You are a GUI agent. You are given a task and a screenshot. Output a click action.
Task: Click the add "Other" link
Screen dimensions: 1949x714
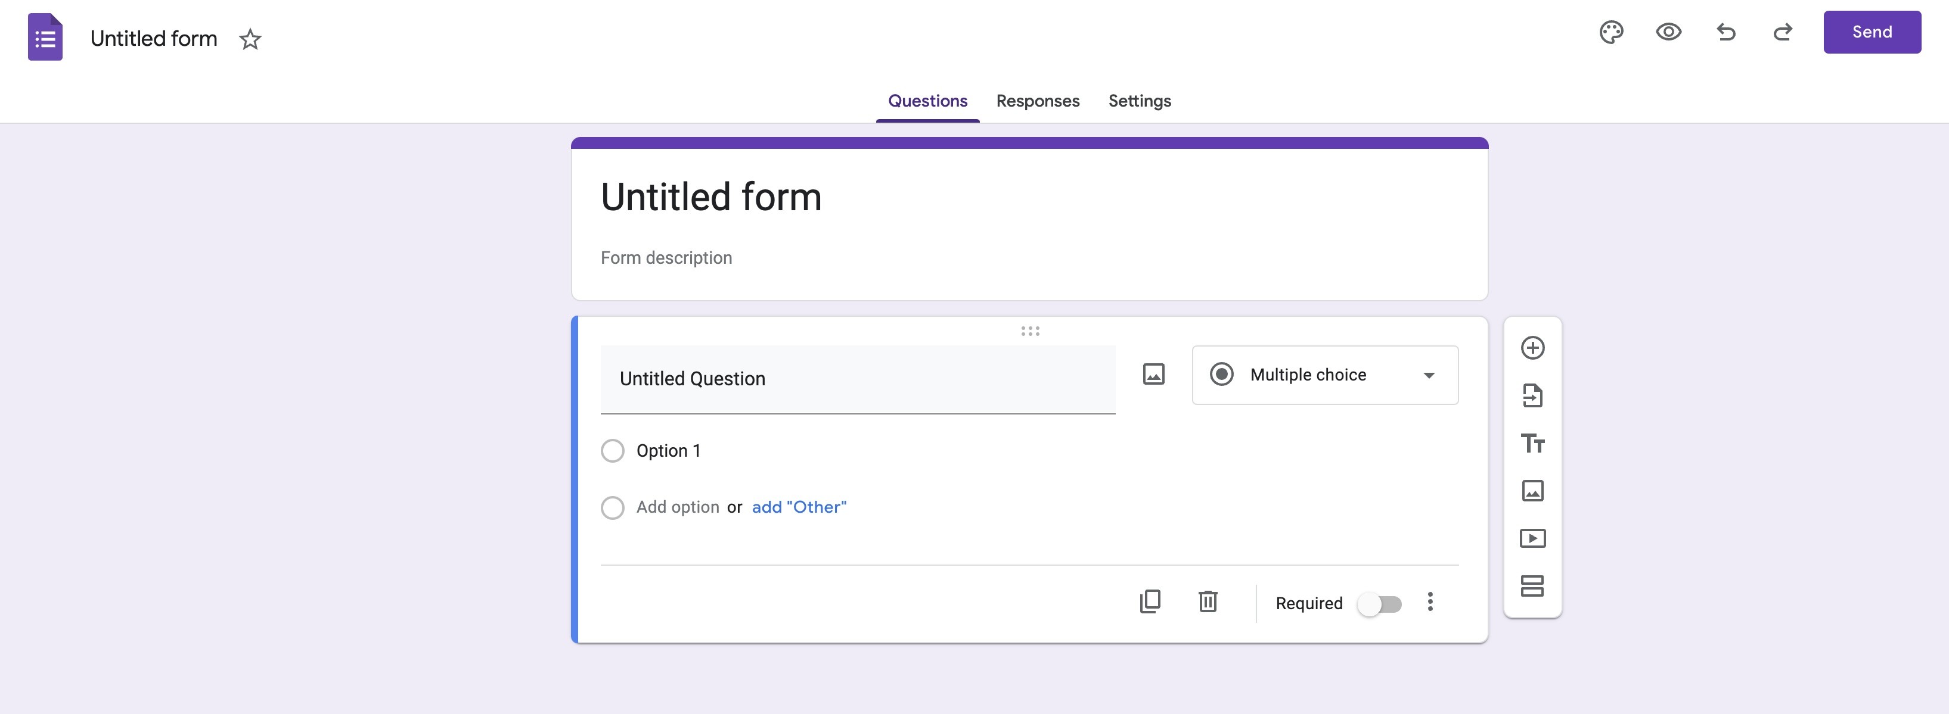pyautogui.click(x=799, y=507)
